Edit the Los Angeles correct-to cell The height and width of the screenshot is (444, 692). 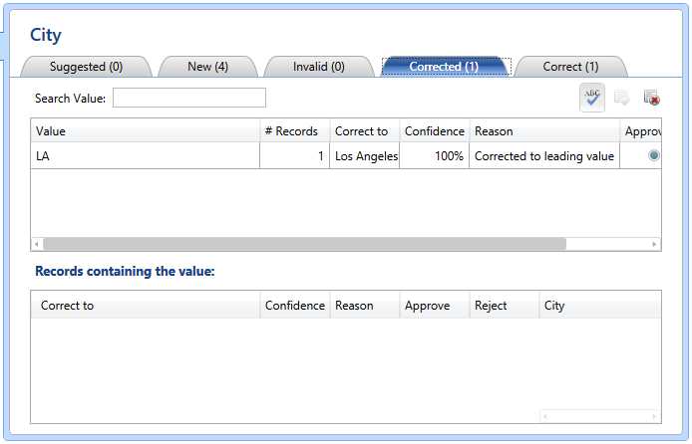pyautogui.click(x=365, y=156)
